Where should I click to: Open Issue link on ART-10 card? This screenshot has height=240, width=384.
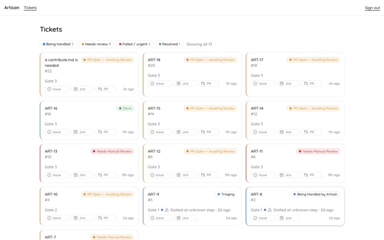click(x=57, y=218)
